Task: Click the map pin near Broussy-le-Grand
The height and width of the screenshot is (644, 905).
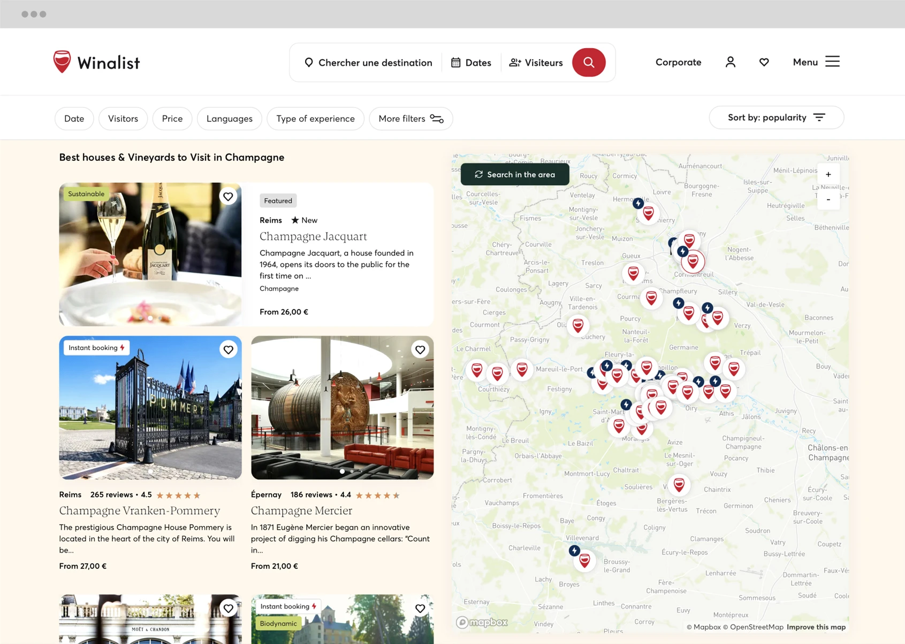Action: [x=584, y=560]
